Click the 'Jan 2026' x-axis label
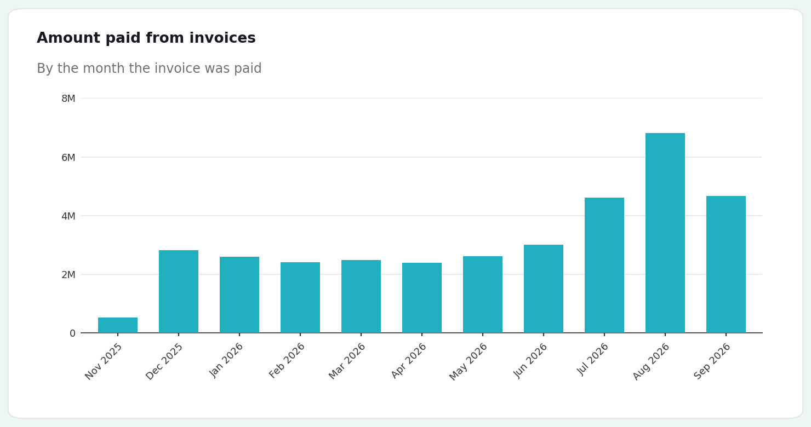 point(226,360)
